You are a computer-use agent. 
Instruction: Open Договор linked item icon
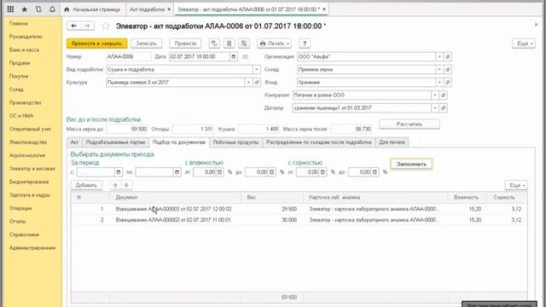444,108
